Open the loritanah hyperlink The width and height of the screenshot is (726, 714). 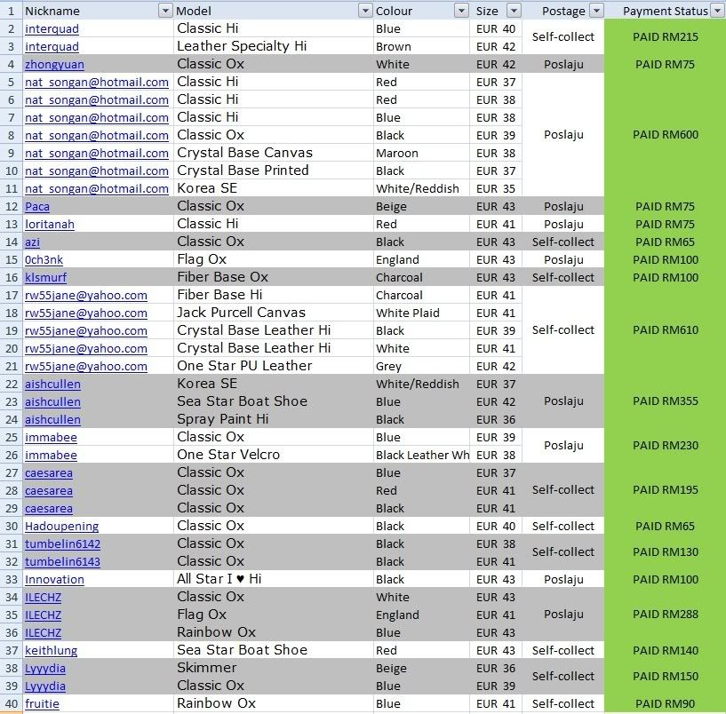(49, 224)
